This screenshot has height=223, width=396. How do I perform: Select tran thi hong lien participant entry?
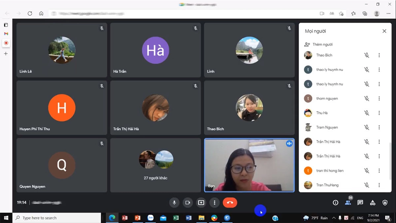click(x=330, y=171)
